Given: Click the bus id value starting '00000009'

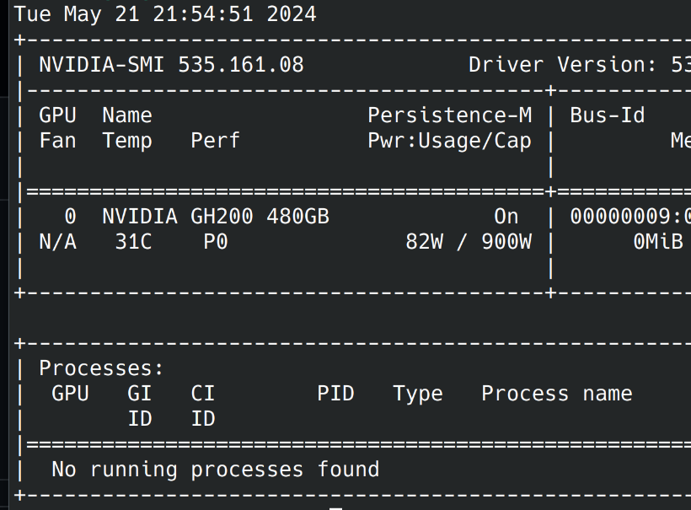Looking at the screenshot, I should (630, 217).
